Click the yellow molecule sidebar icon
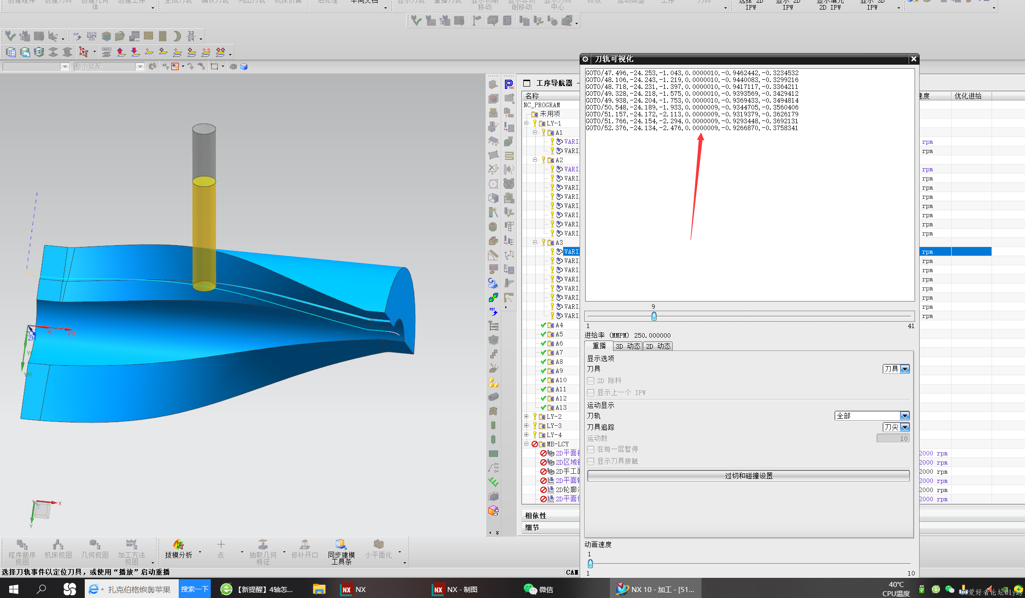 pos(493,383)
